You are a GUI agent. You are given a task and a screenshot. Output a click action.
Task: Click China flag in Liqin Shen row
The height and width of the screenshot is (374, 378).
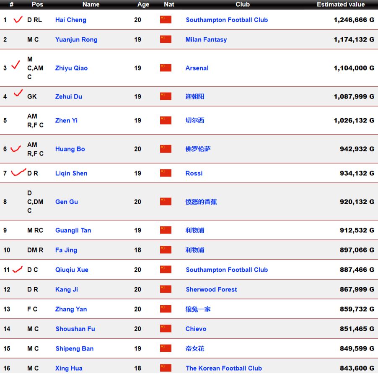(x=166, y=173)
